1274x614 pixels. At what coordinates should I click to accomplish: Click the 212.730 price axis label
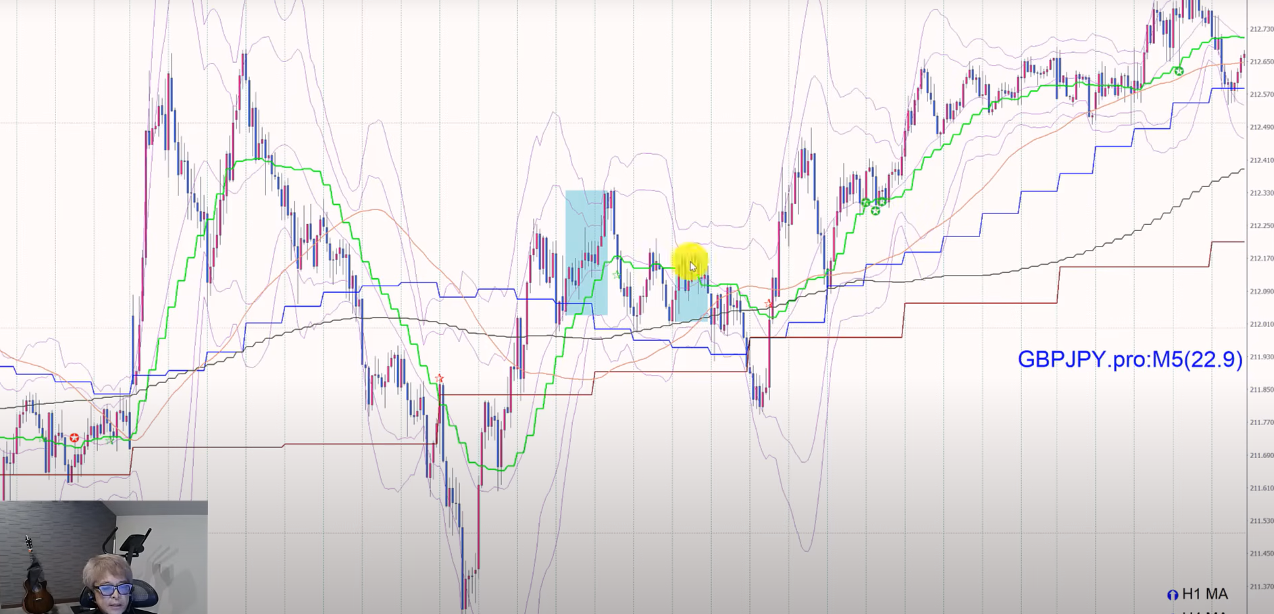[x=1261, y=29]
